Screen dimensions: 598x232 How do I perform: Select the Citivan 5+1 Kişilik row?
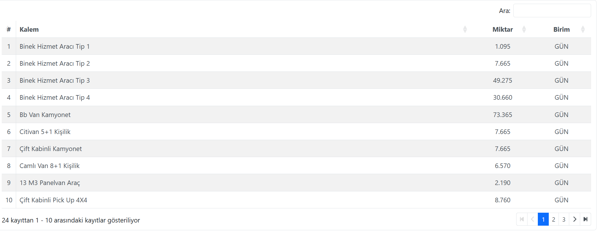(45, 132)
